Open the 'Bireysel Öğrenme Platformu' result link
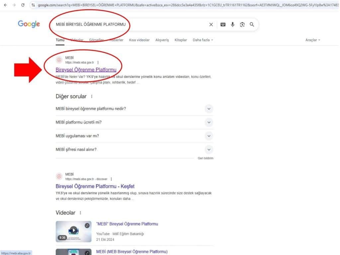 click(86, 70)
